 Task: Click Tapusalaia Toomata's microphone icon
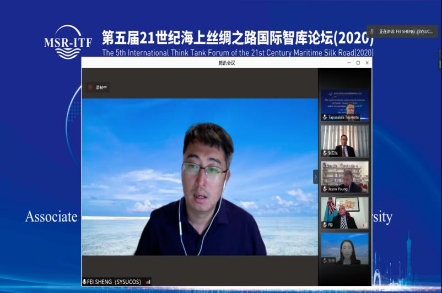pos(325,117)
